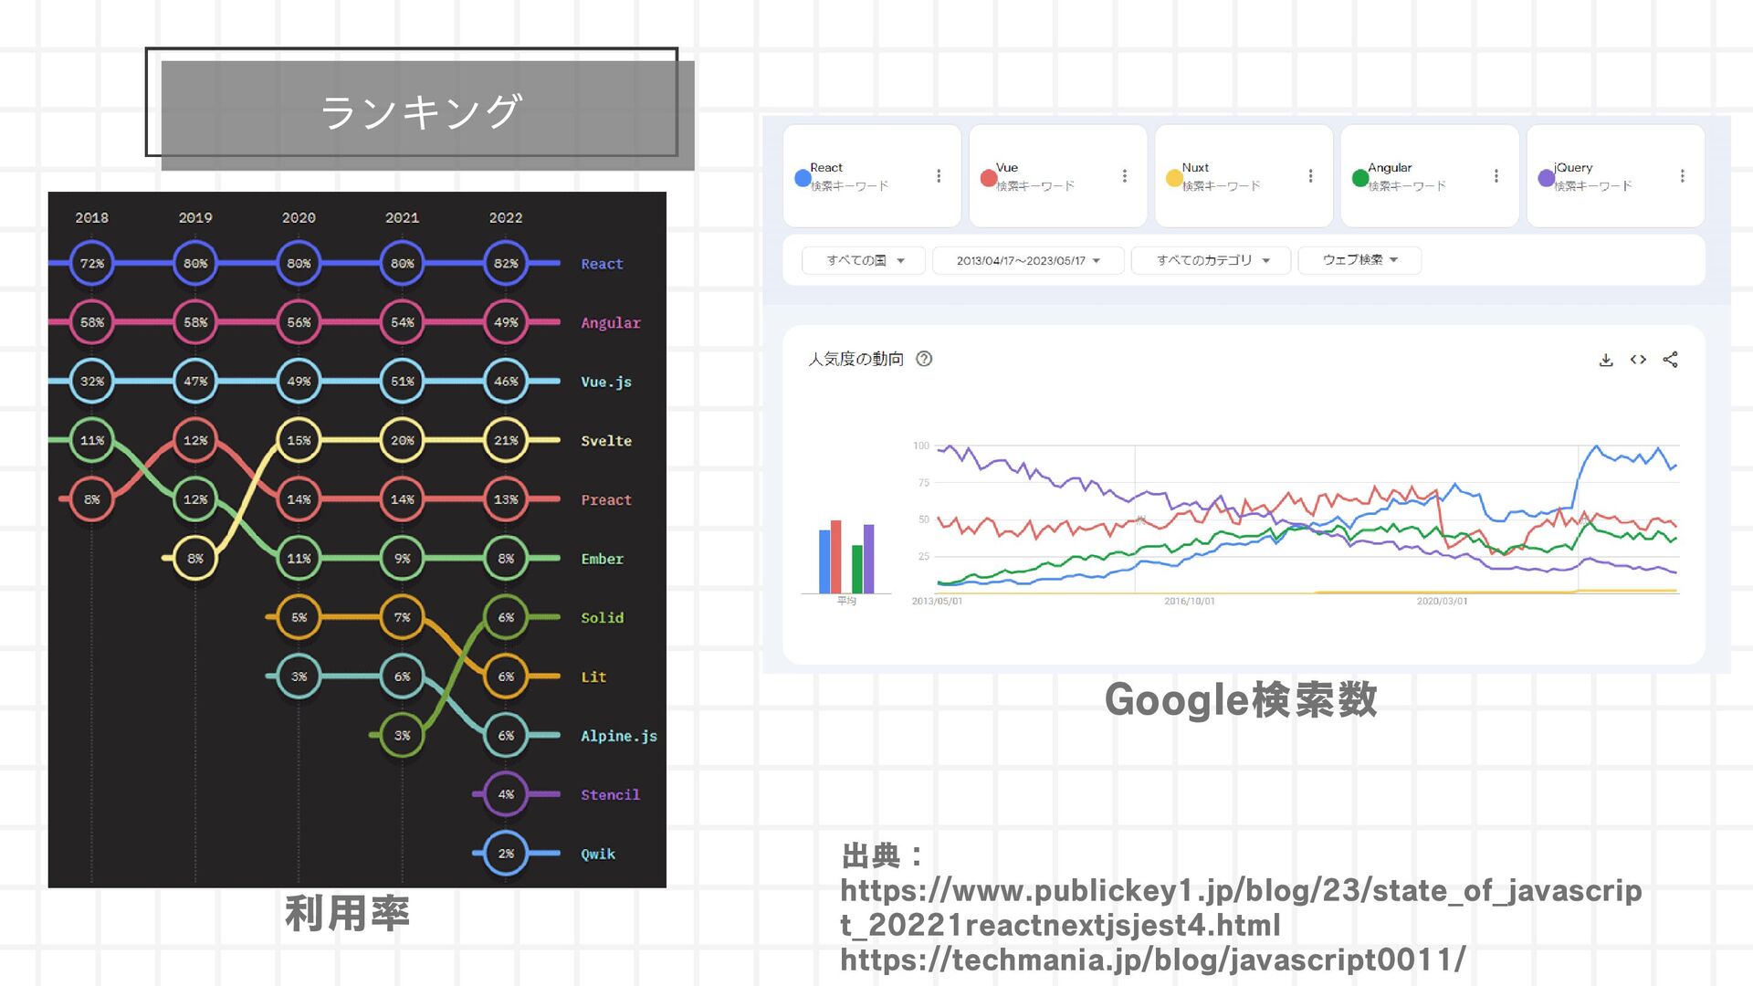
Task: Click the Vue.js 32% node for 2018
Action: tap(92, 382)
